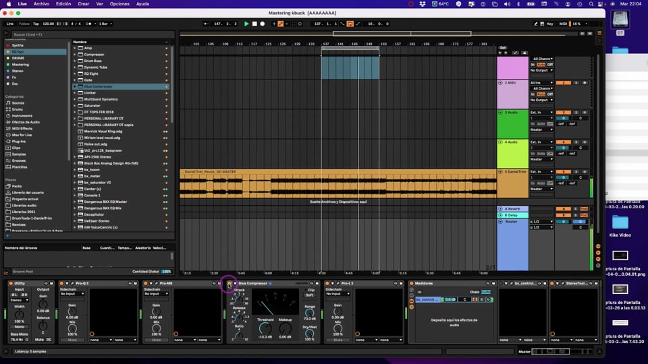Start playback with the Play button
648x364 pixels.
[x=246, y=24]
